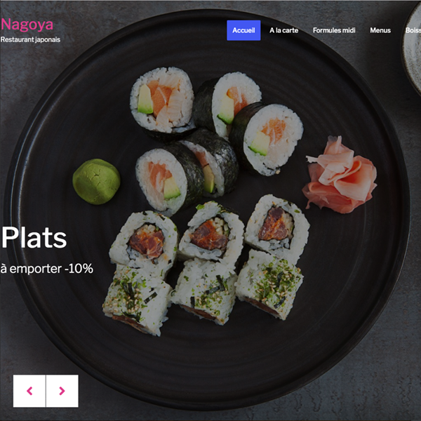Image resolution: width=421 pixels, height=421 pixels.
Task: Advance to the next slide arrow
Action: (x=62, y=391)
